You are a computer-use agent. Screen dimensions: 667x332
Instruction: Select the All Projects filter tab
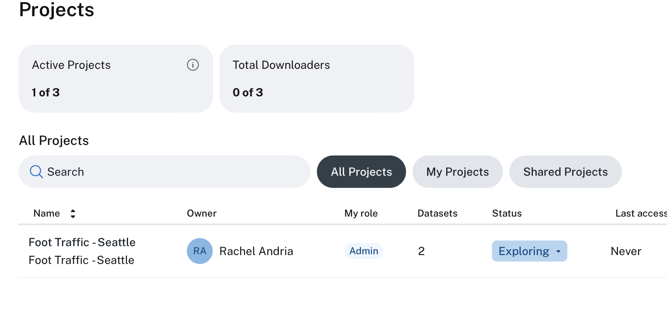pos(361,172)
